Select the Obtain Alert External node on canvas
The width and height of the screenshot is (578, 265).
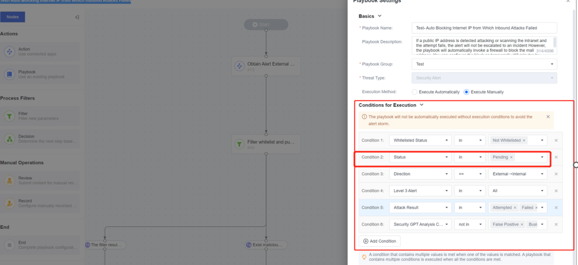pyautogui.click(x=266, y=66)
